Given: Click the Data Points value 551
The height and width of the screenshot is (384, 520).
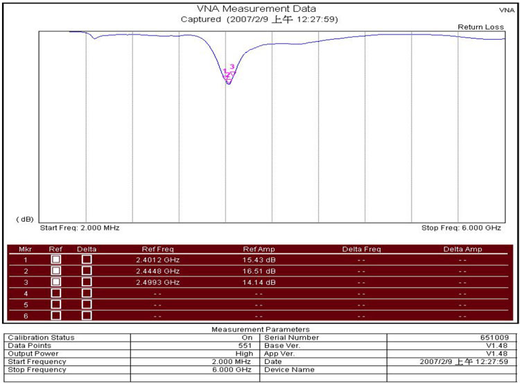Looking at the screenshot, I should (245, 346).
